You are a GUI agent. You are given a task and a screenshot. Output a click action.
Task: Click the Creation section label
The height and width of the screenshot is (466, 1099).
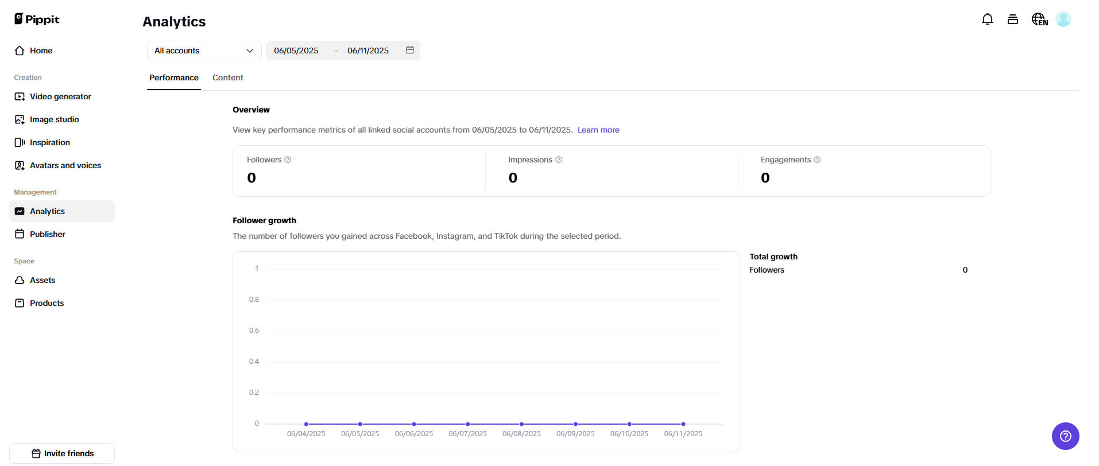point(28,77)
